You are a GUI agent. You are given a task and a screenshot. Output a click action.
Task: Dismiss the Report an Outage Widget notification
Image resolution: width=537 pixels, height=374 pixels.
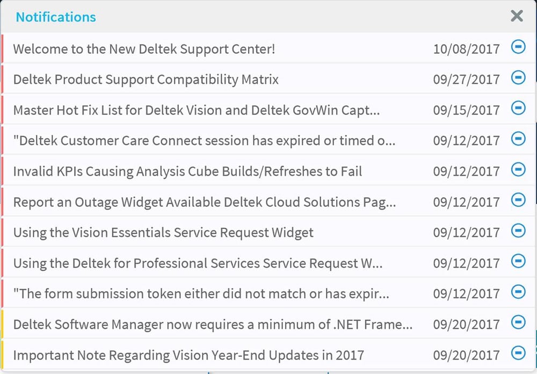[x=518, y=200]
